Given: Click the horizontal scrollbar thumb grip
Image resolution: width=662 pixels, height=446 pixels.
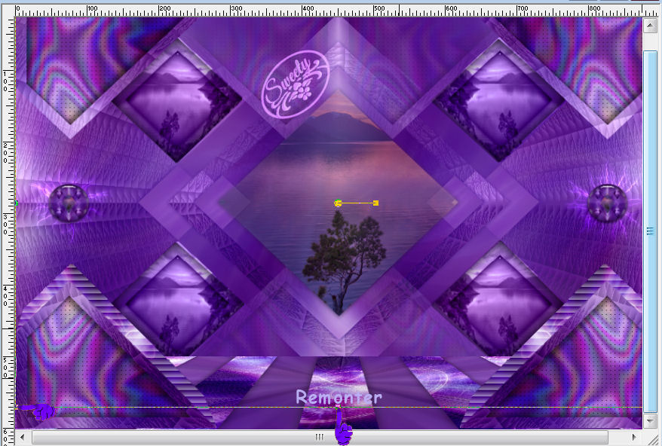Looking at the screenshot, I should [x=320, y=437].
